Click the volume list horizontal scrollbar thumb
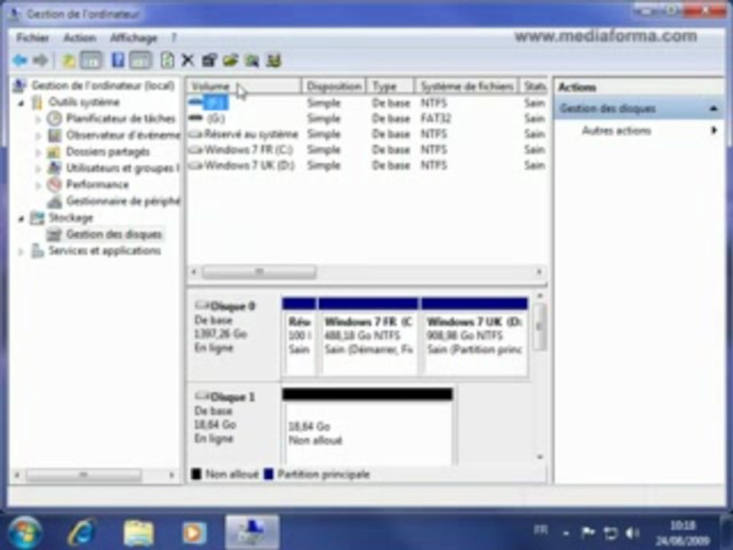The image size is (733, 550). 260,272
